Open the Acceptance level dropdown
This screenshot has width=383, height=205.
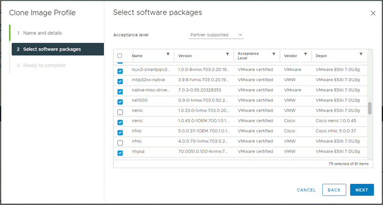pos(216,35)
